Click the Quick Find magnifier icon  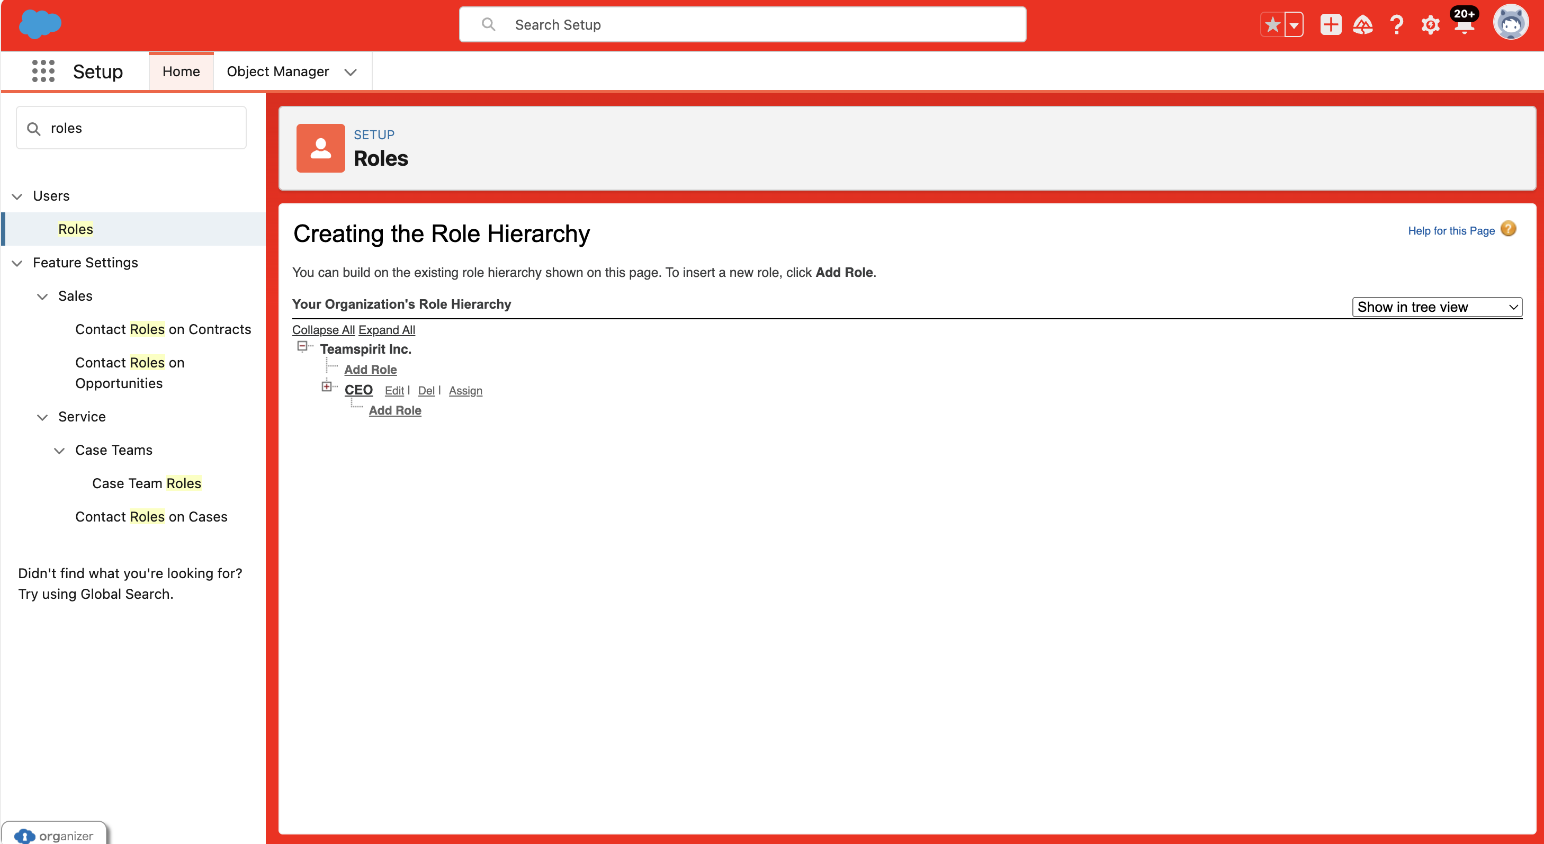tap(34, 129)
